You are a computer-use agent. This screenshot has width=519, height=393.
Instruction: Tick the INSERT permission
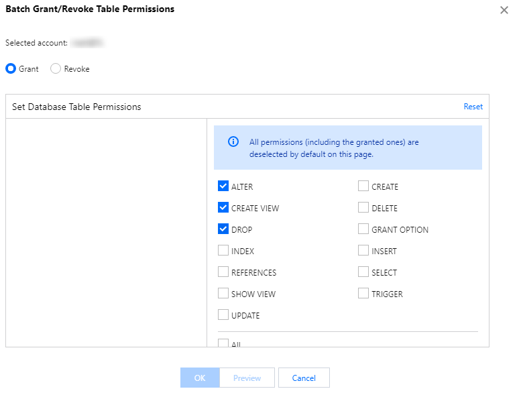tap(363, 251)
